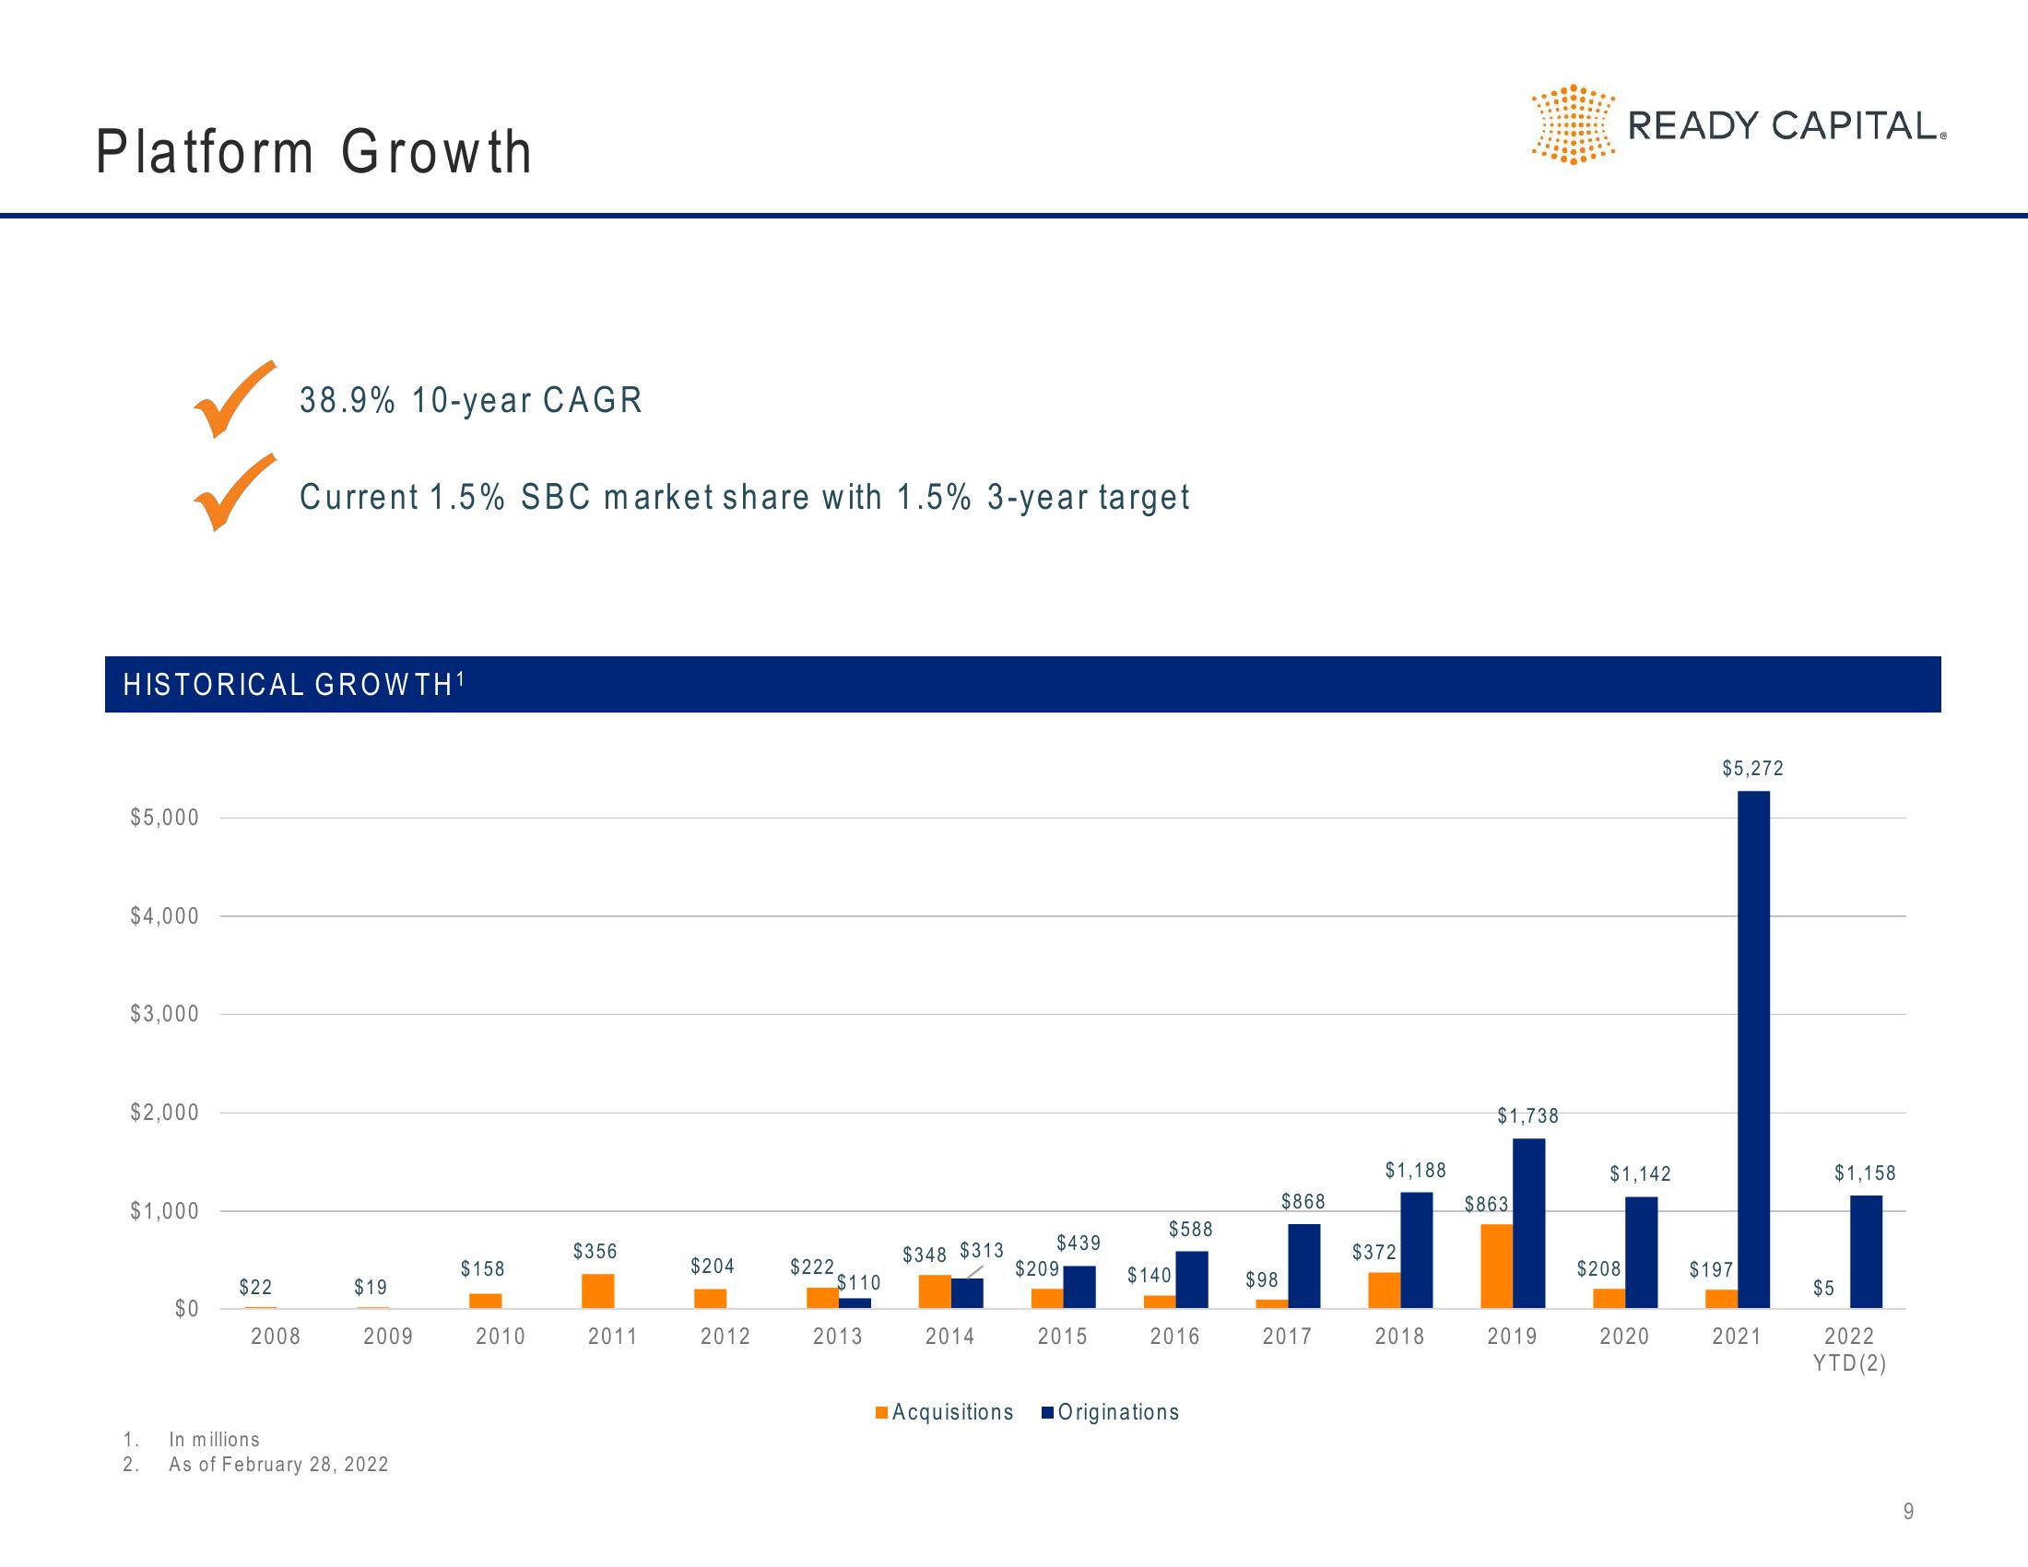The width and height of the screenshot is (2028, 1567).
Task: Click the orange Acquisitions legend swatch
Action: (881, 1412)
